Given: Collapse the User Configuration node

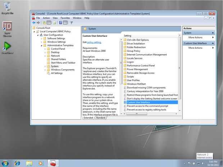Looking at the screenshot, I should [x=38, y=35].
